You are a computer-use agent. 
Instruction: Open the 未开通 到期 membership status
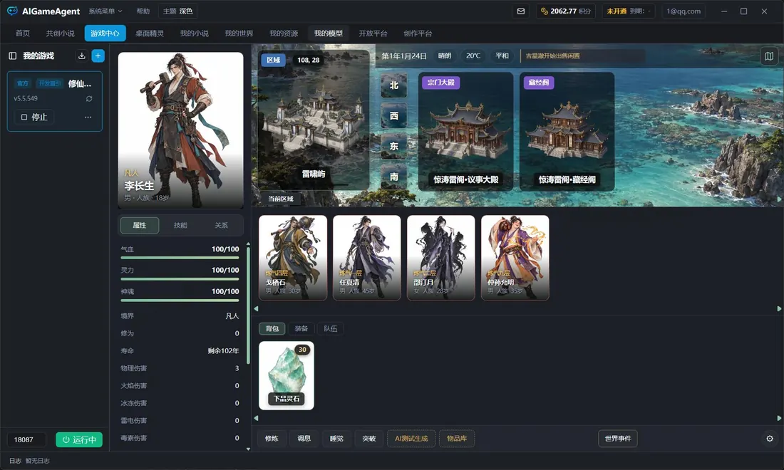coord(629,11)
